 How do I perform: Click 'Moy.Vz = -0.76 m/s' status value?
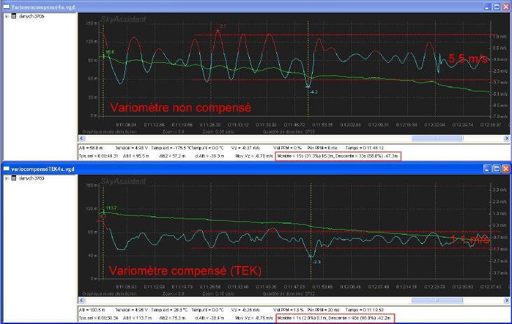coord(254,318)
